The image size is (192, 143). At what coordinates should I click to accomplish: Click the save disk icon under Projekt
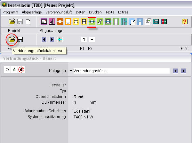pyautogui.click(x=20, y=40)
